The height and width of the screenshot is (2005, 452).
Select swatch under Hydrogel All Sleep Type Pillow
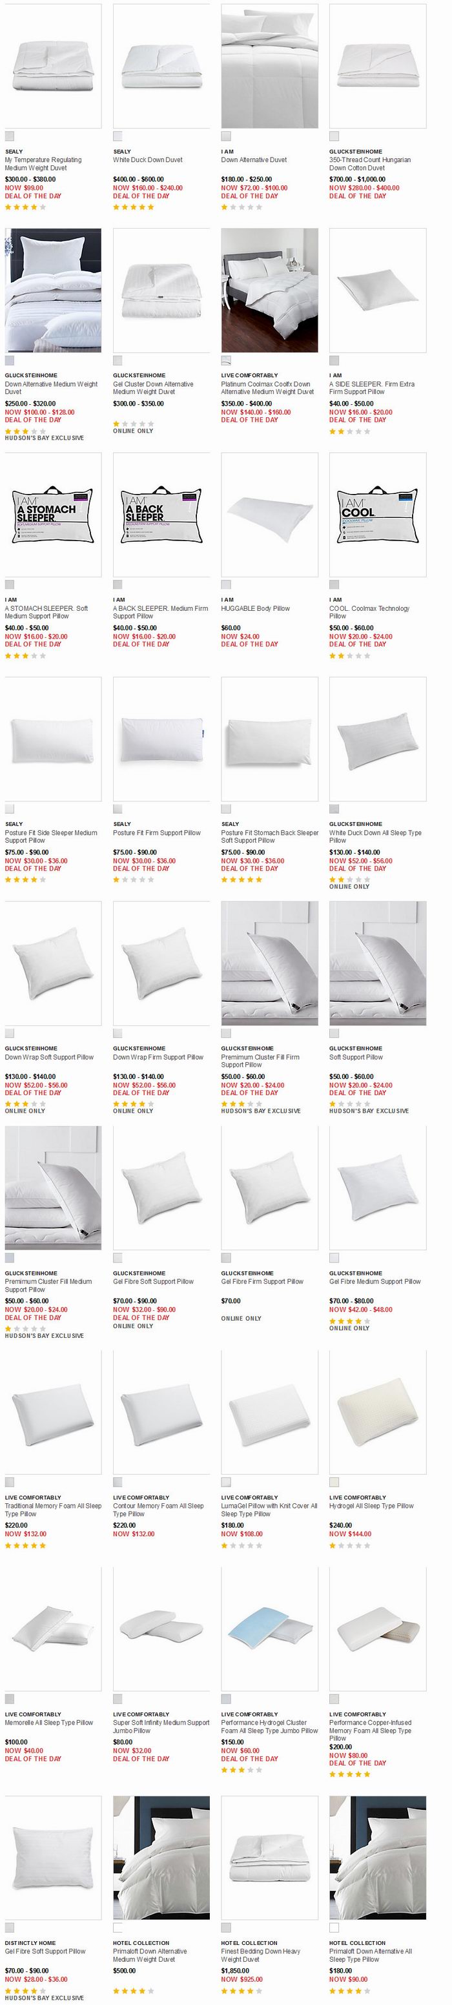(334, 1482)
